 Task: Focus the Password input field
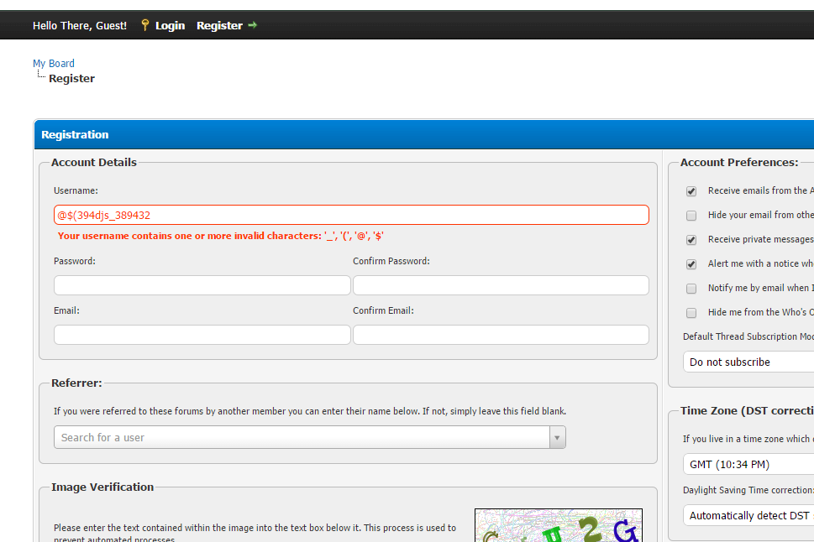[x=202, y=285]
